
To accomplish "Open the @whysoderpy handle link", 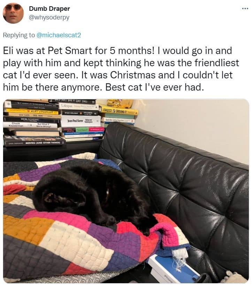I will point(49,17).
